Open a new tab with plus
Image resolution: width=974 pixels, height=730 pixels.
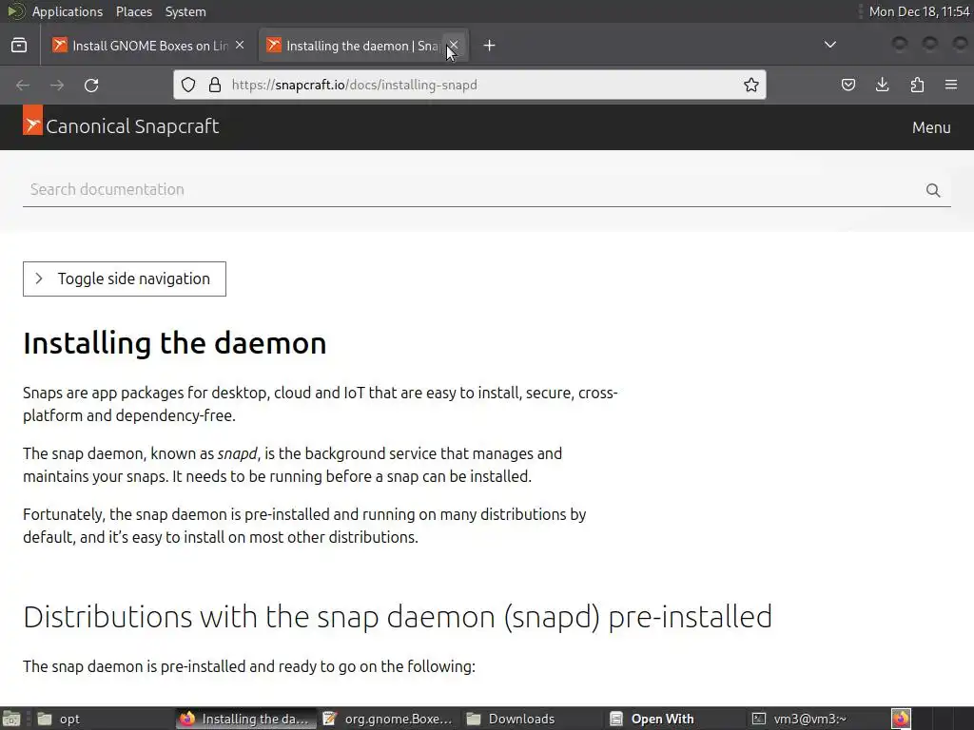(490, 46)
